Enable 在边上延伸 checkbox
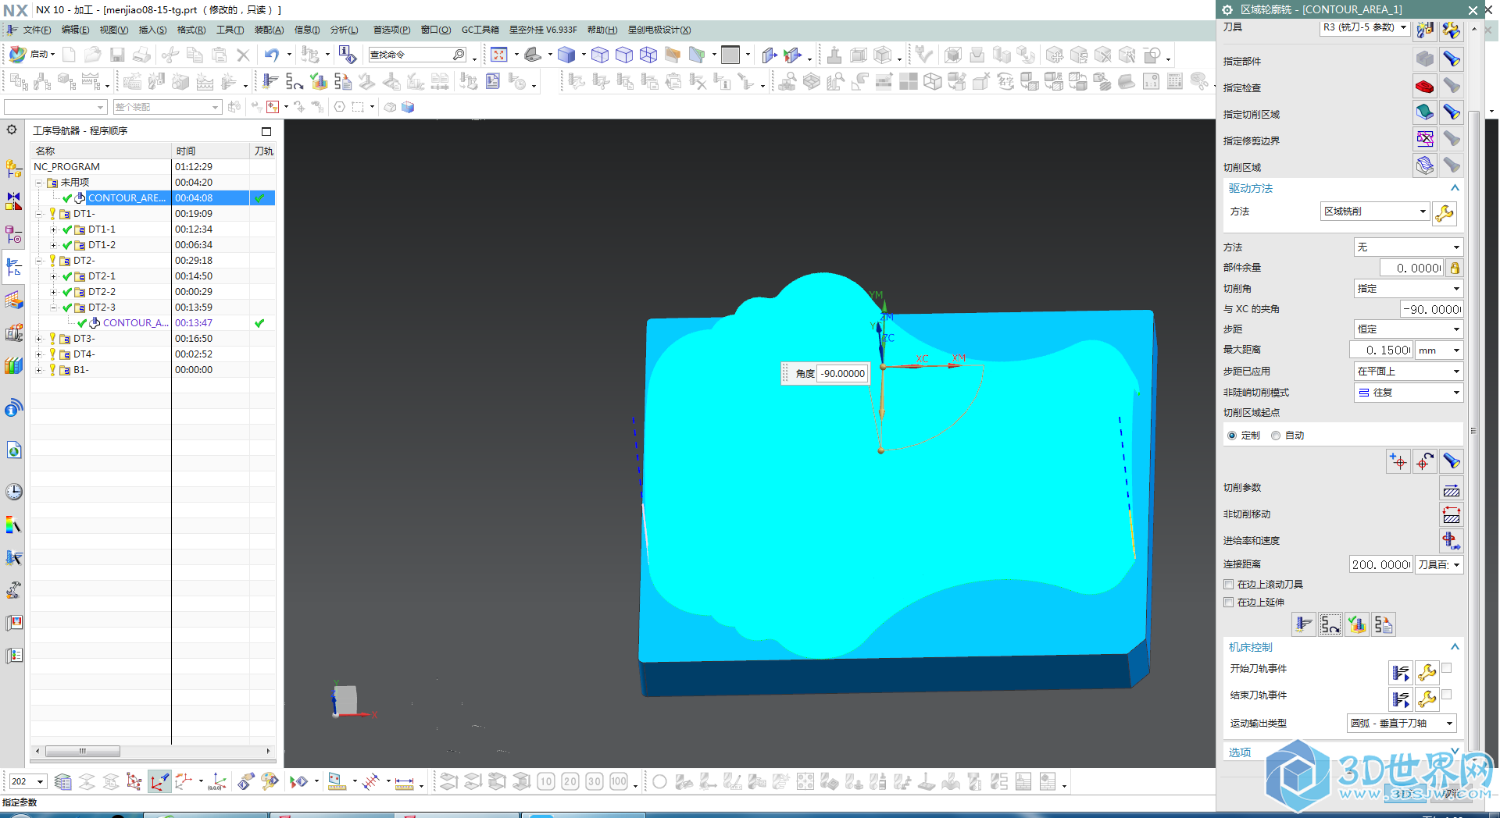The width and height of the screenshot is (1500, 818). pos(1229,603)
